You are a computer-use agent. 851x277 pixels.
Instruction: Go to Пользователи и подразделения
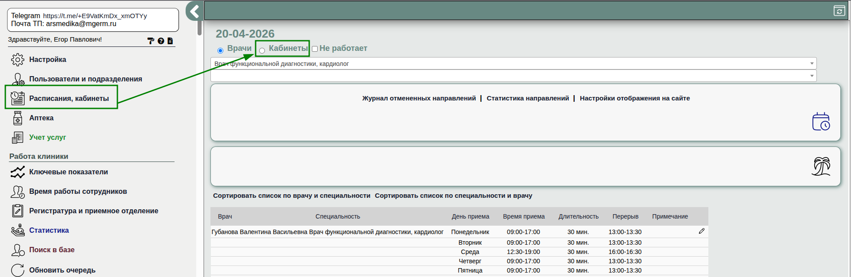(x=85, y=79)
